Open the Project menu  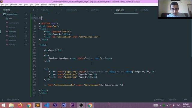point(44,5)
